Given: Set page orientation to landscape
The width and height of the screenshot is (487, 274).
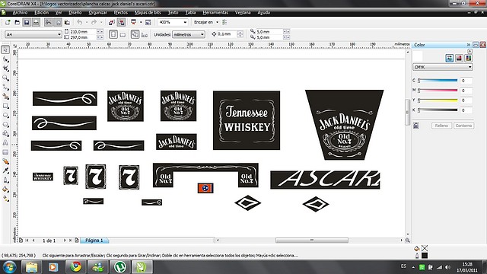Looking at the screenshot, I should pyautogui.click(x=123, y=34).
